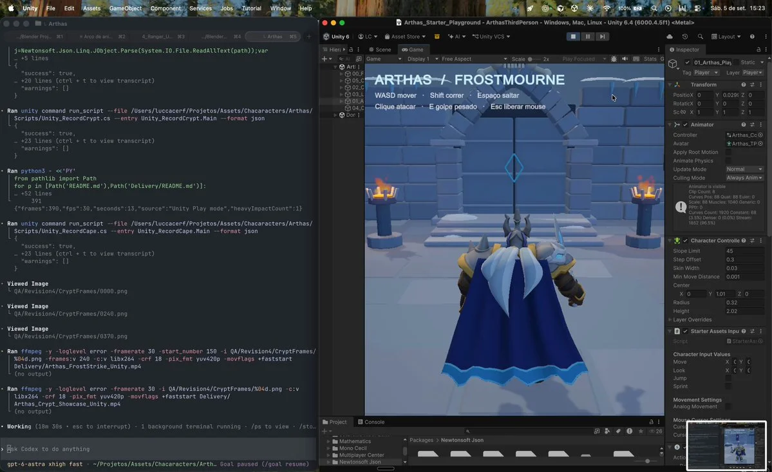
Task: Toggle keyboard shortcuts icon in Game view
Action: [636, 59]
